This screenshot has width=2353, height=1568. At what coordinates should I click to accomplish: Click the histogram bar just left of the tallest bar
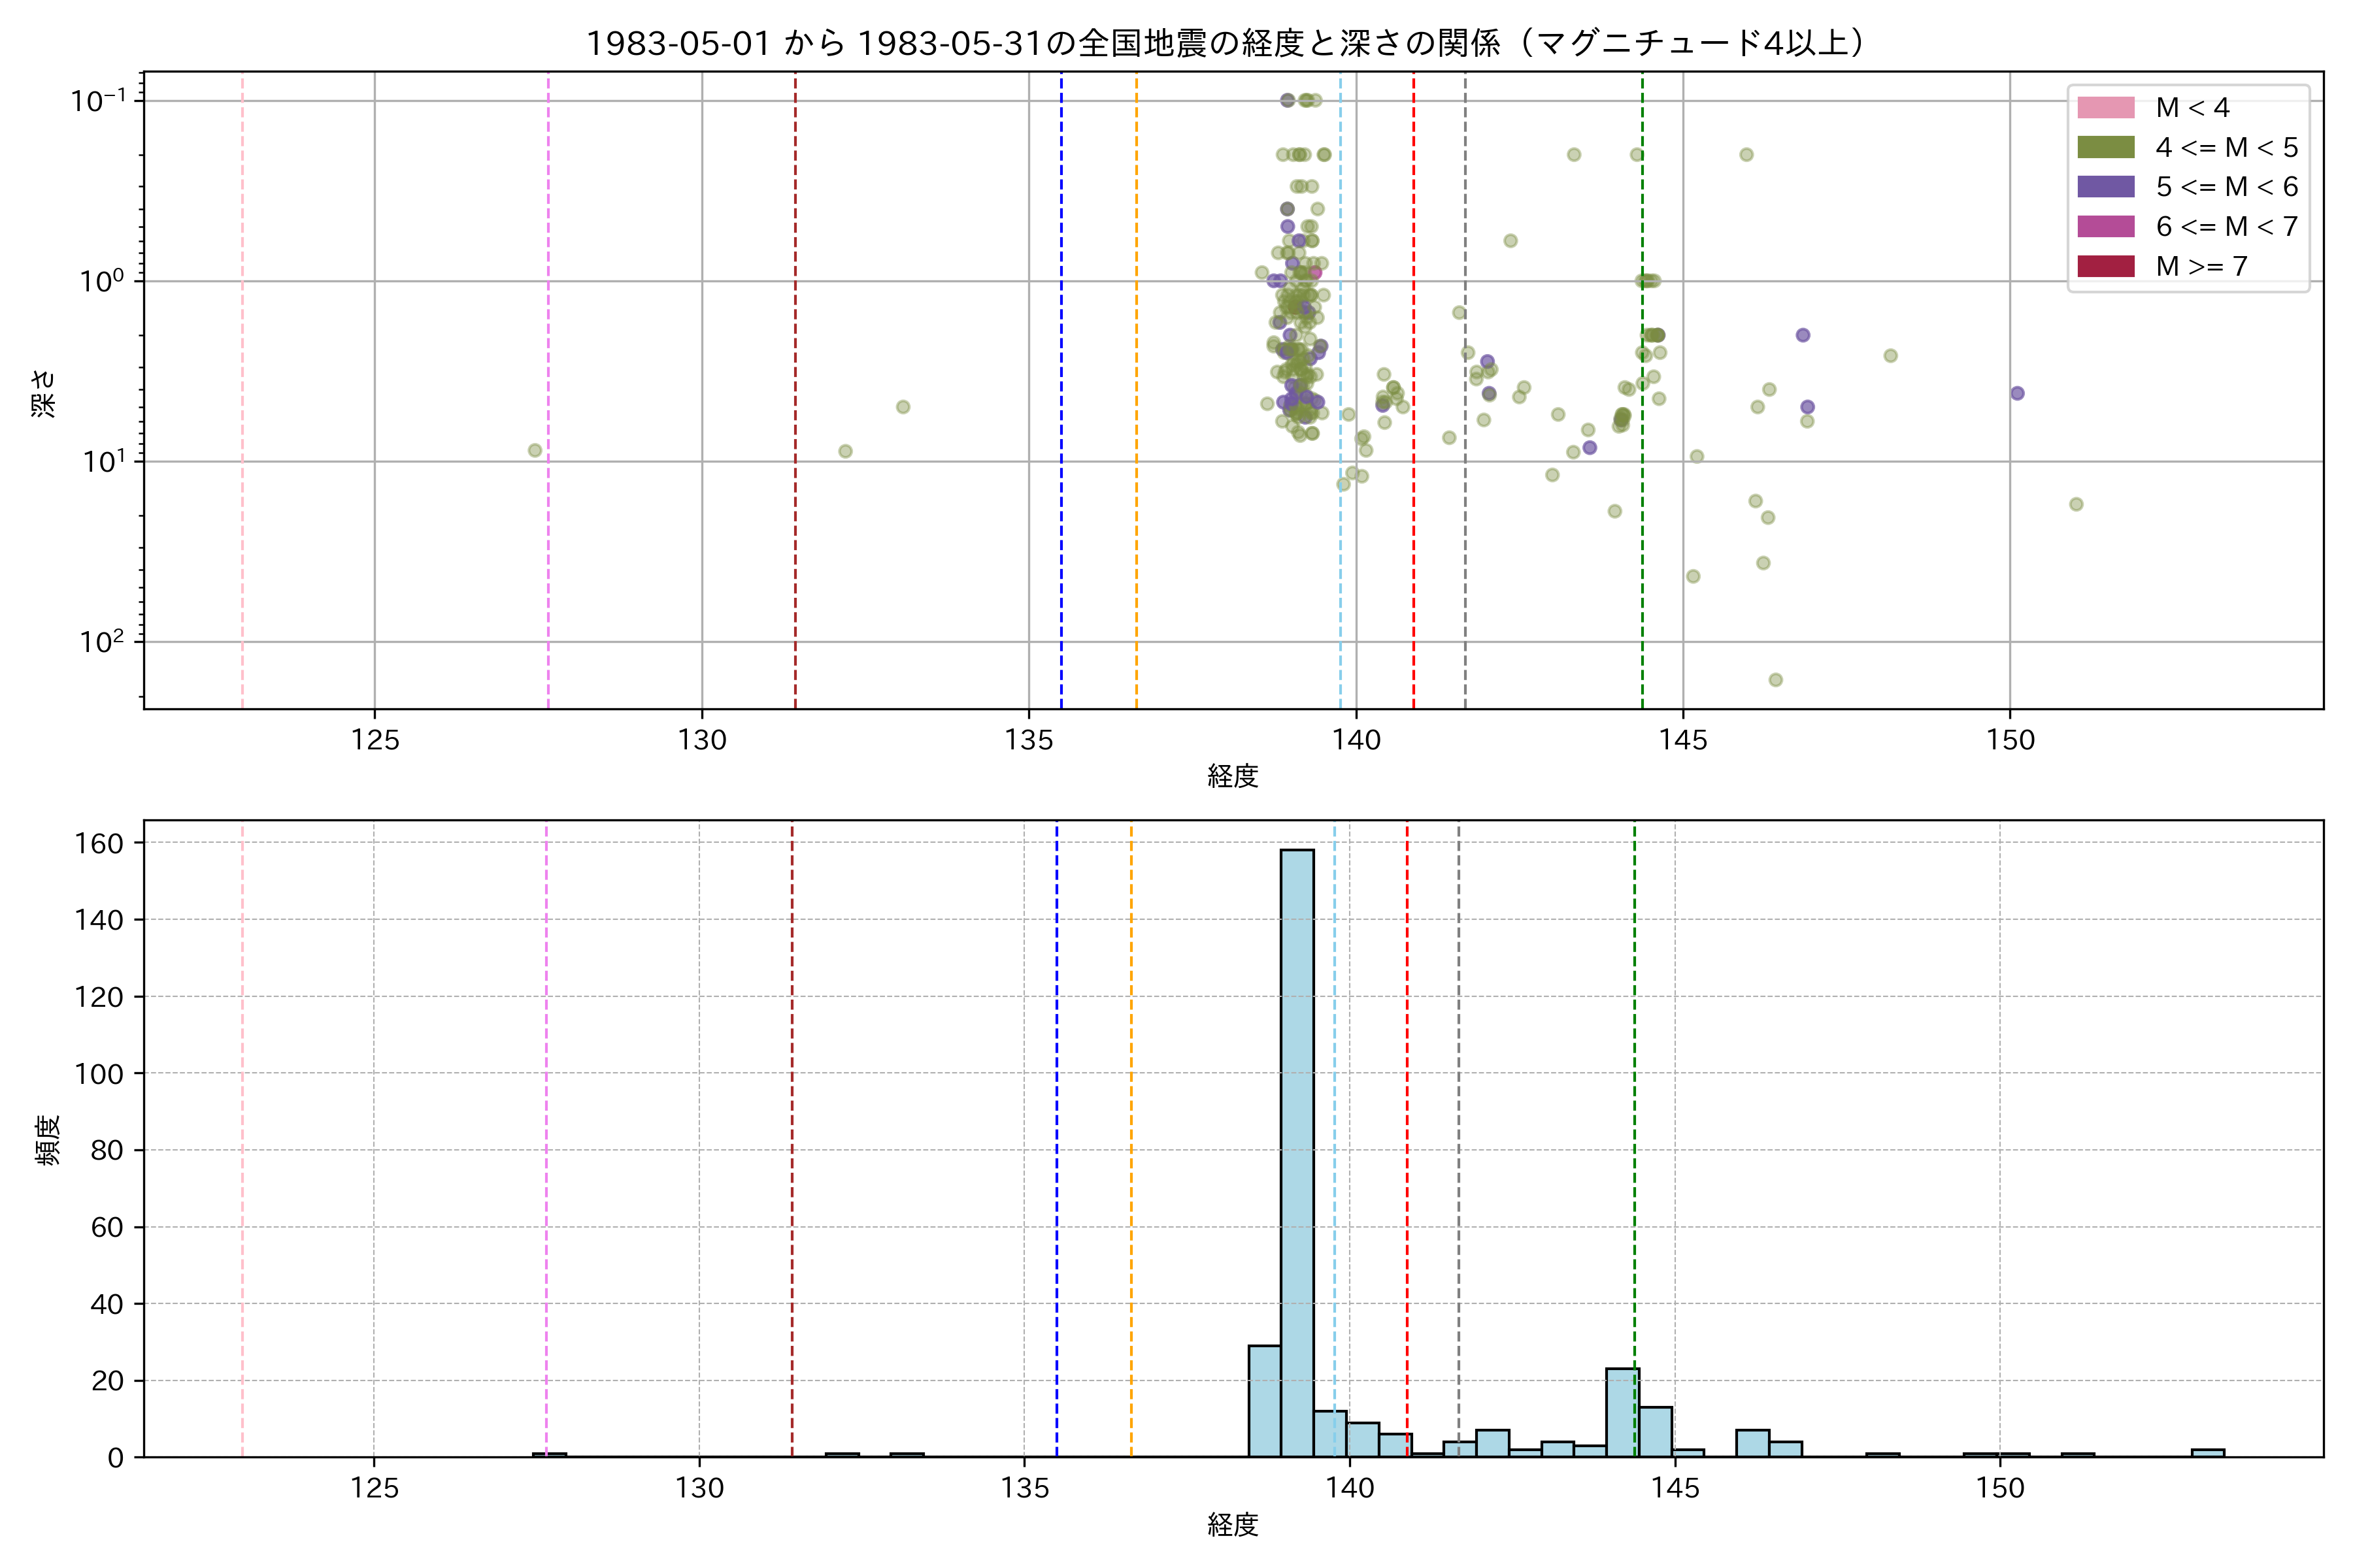(1265, 1400)
